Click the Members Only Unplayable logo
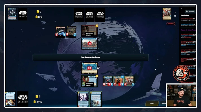This screenshot has width=201, height=112. (x=181, y=73)
